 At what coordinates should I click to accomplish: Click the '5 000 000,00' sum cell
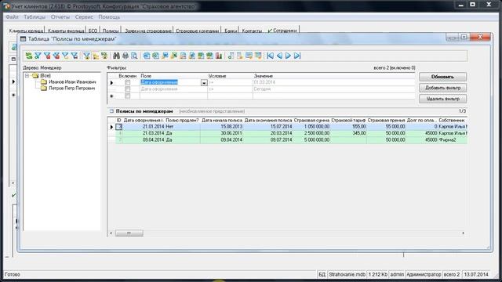(311, 139)
